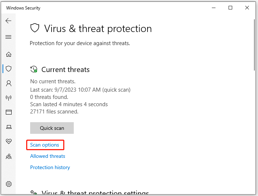The image size is (258, 196).
Task: Open Family options people icon
Action: 8,156
